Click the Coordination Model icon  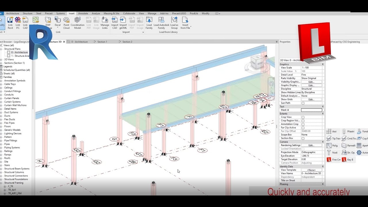[77, 23]
